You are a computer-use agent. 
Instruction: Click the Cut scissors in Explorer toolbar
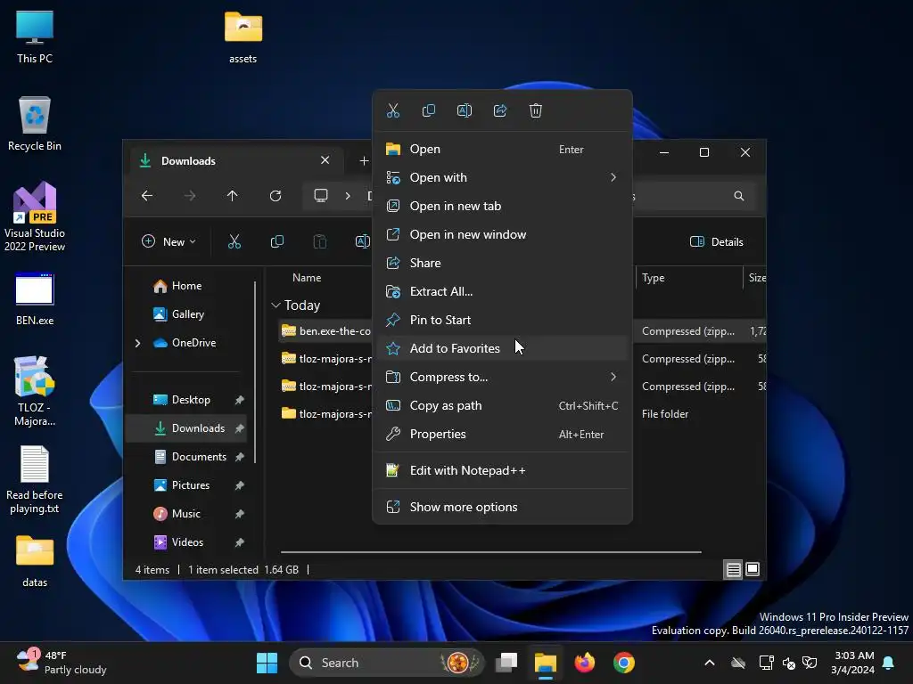pos(234,242)
